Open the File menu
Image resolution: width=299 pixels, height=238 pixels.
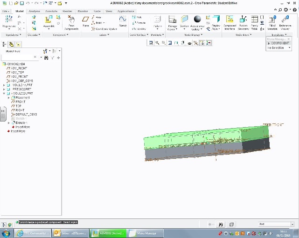[6, 11]
